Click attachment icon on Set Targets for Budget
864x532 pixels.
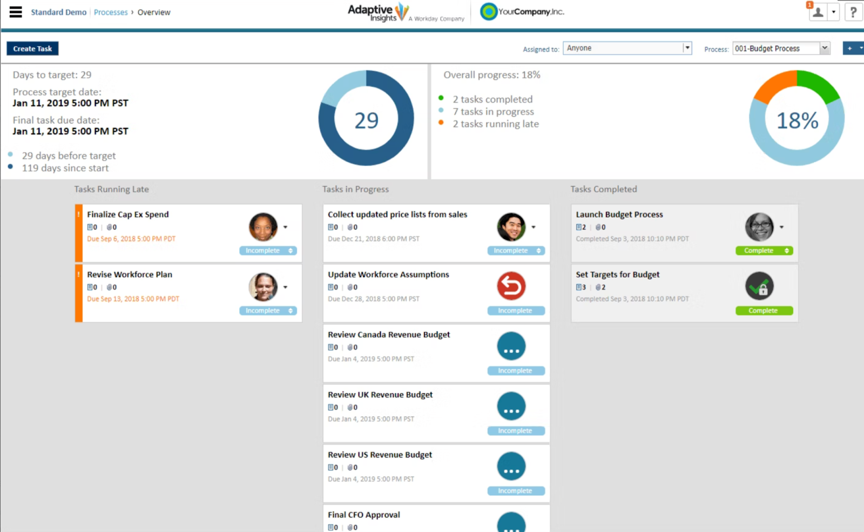[598, 287]
